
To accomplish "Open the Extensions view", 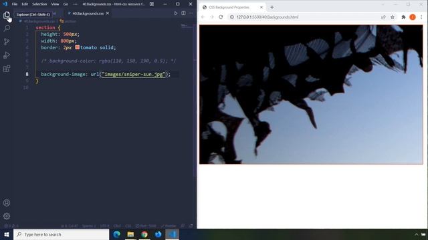I will 7,68.
